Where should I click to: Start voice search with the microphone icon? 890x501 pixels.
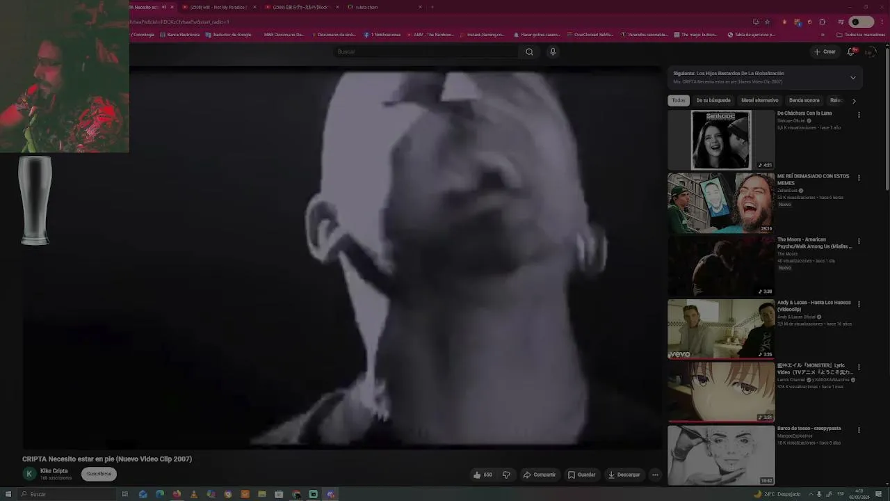(553, 51)
